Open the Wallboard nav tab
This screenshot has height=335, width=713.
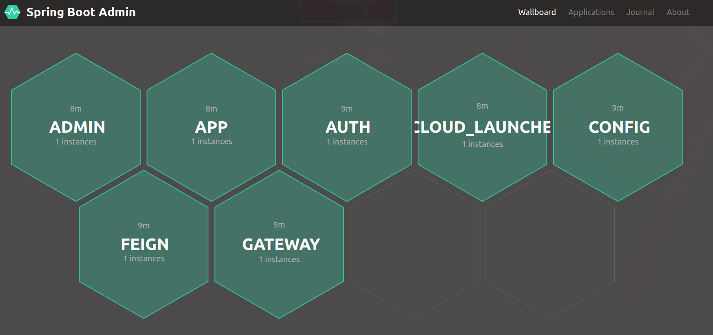537,12
